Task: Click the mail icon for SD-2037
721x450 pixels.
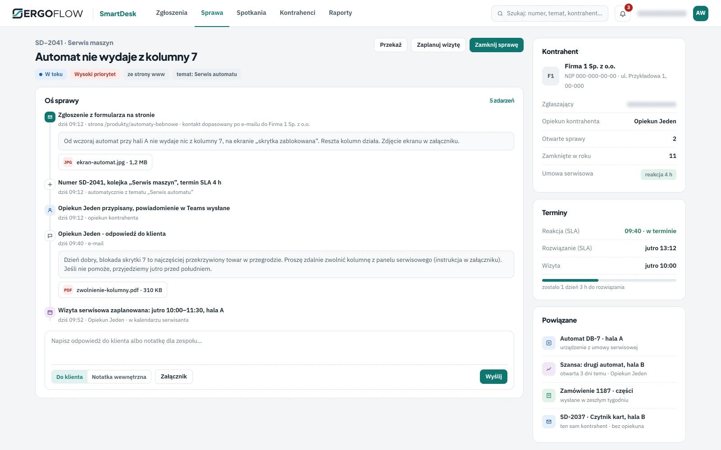Action: [549, 422]
